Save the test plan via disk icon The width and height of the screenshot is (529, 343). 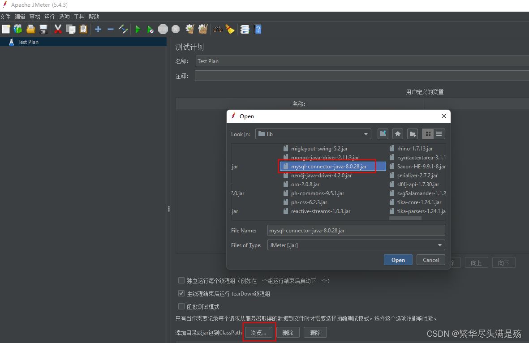pos(43,29)
